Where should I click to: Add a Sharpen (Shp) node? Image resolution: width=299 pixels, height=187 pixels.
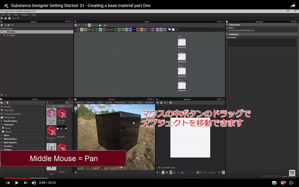click(141, 30)
